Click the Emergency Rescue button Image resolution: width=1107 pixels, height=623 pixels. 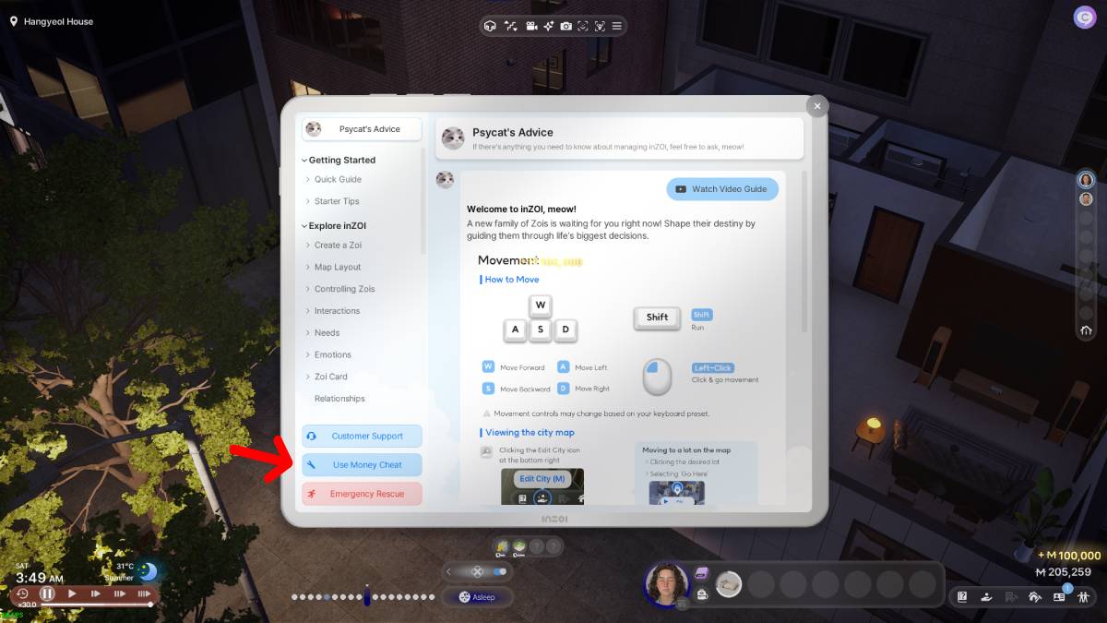[362, 494]
